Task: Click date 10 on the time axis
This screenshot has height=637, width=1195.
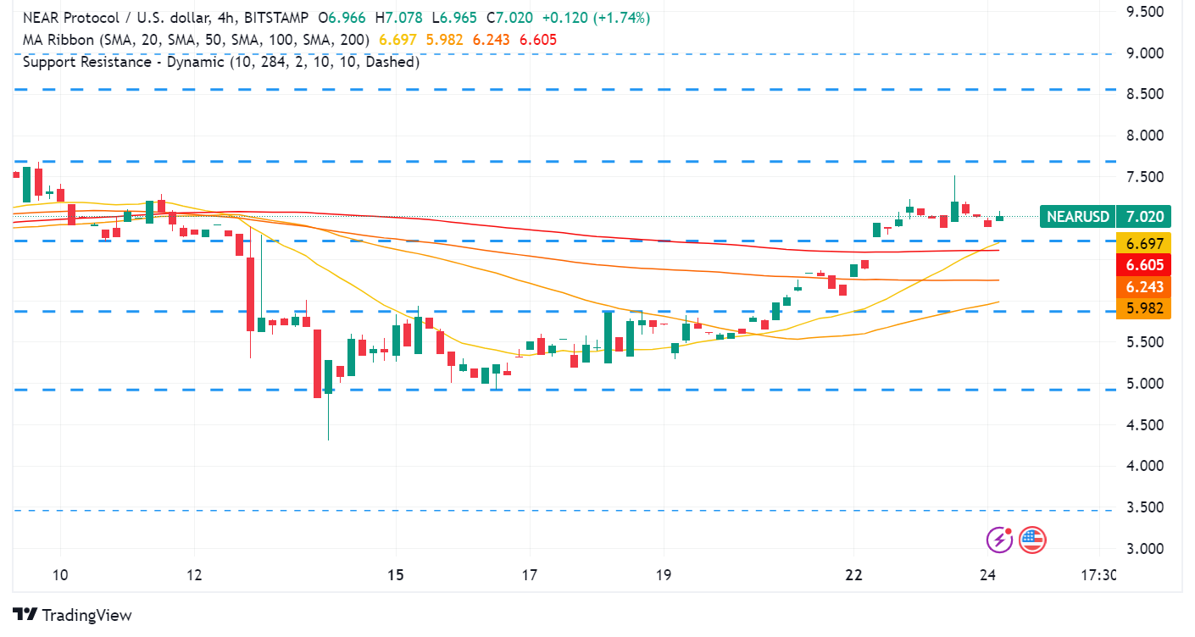Action: pos(60,575)
